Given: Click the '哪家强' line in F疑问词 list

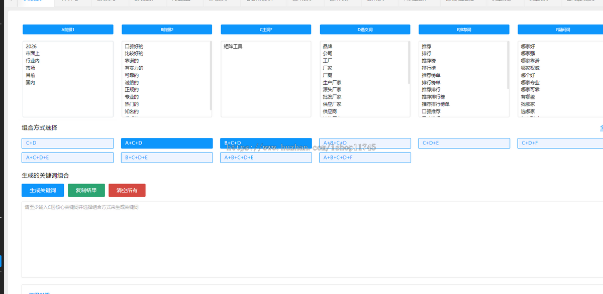Looking at the screenshot, I should pyautogui.click(x=528, y=54).
